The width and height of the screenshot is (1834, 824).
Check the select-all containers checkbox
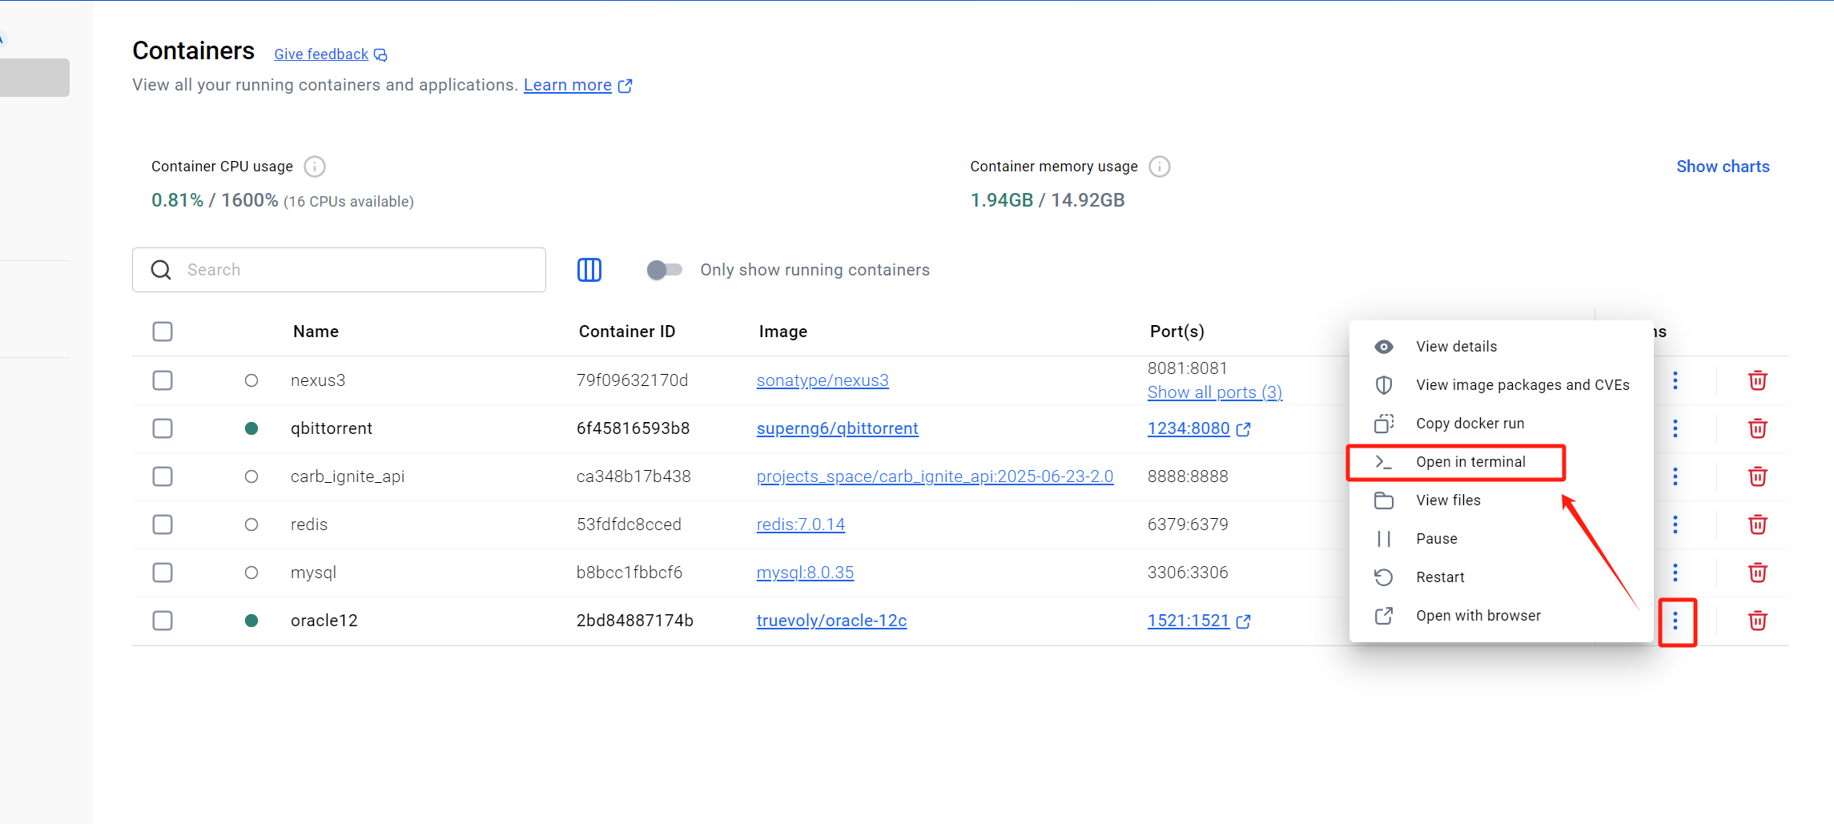163,332
